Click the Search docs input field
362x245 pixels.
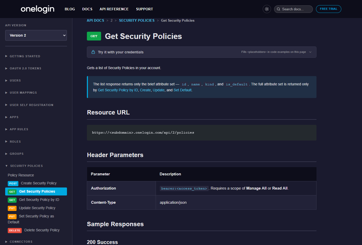point(293,9)
